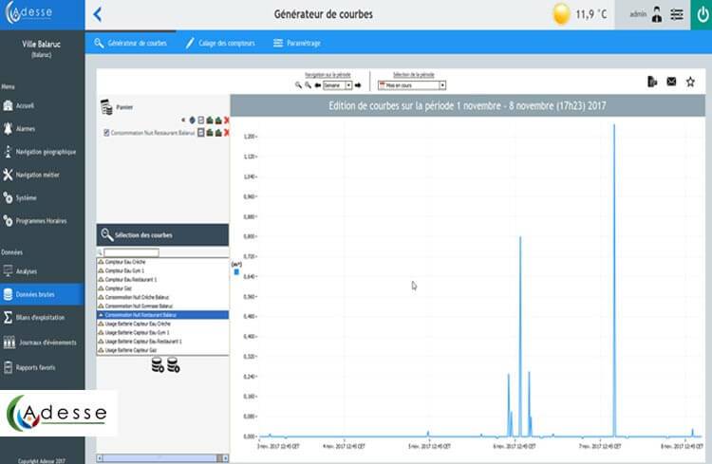Open Navigation géographique in the sidebar
Screen dimensions: 712x464
tap(42, 152)
